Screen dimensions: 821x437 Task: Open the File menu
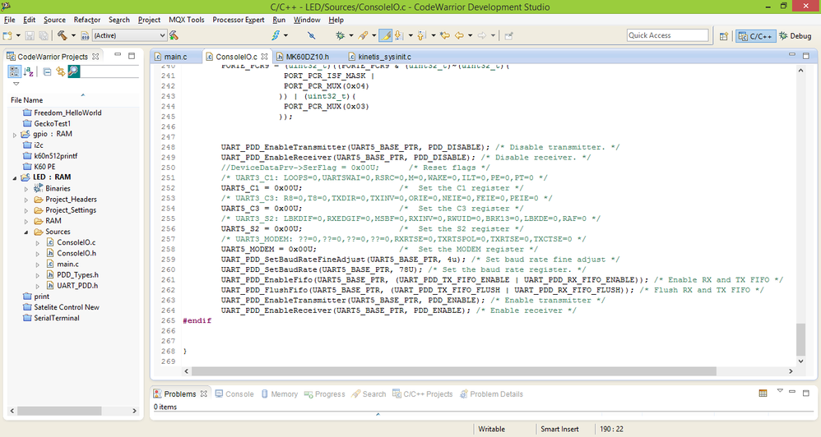pos(9,20)
